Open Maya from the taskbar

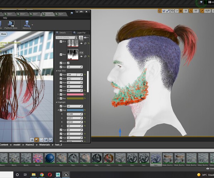pyautogui.click(x=58, y=174)
